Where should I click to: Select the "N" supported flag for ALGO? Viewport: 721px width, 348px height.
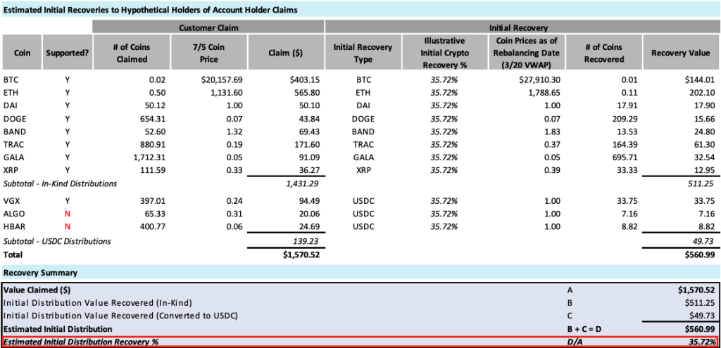68,213
